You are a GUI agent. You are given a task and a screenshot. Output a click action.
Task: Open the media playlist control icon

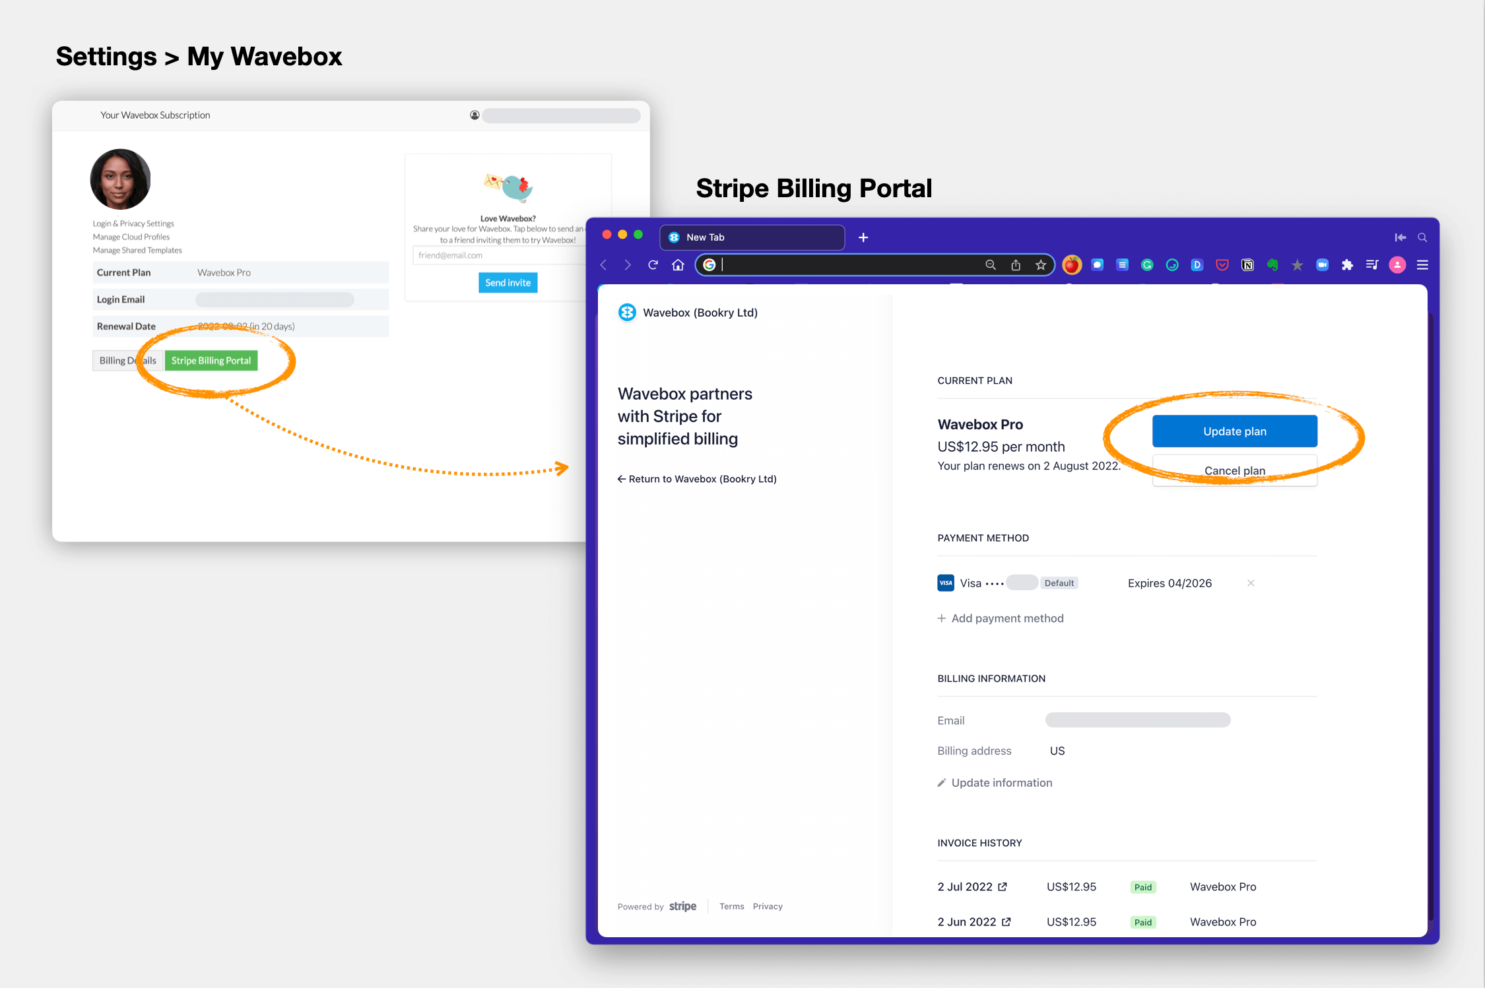(1373, 265)
